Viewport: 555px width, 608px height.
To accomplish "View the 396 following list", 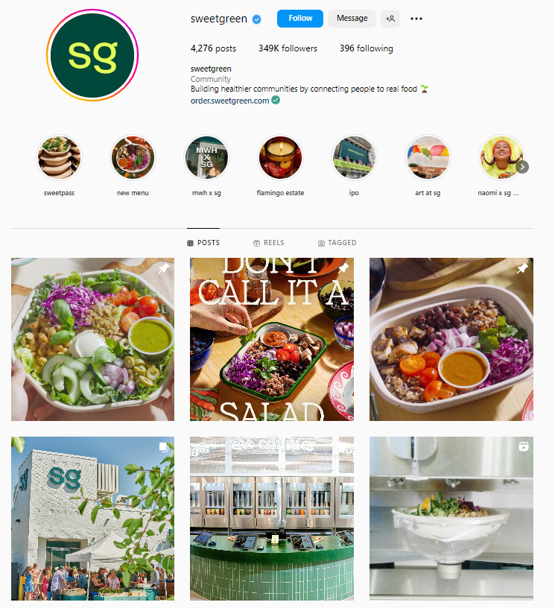I will [367, 48].
